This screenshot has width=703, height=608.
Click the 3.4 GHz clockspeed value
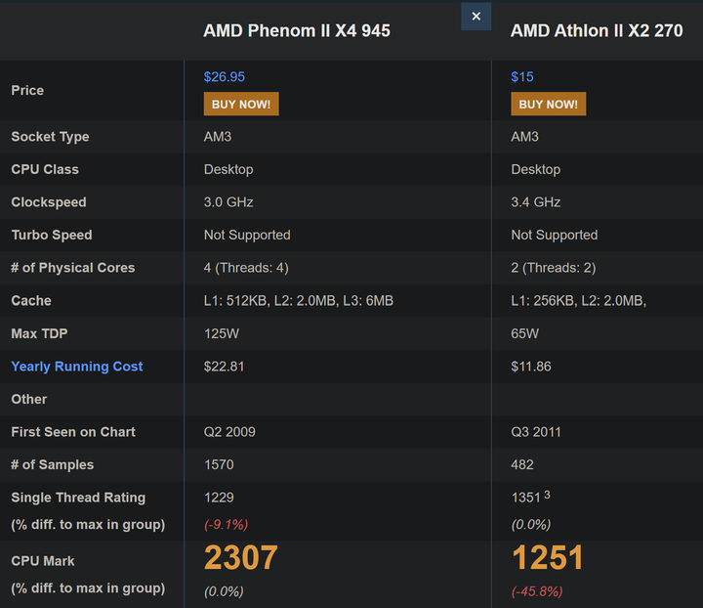pos(536,202)
